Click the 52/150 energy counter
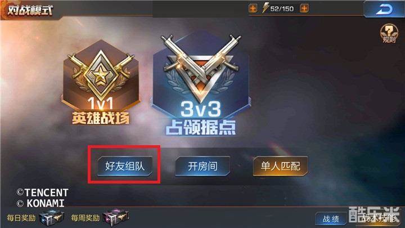405x228 pixels. coord(282,9)
